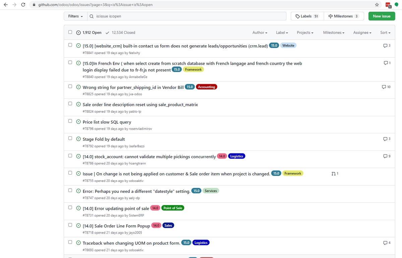Bookmark this page with the star icon
The height and width of the screenshot is (258, 402).
[377, 5]
